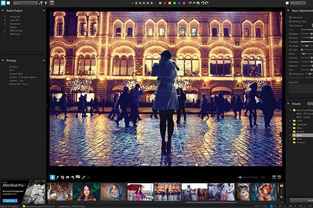The height and width of the screenshot is (208, 313).
Task: Select the JPEG Proof batch output
Action: pyautogui.click(x=15, y=34)
